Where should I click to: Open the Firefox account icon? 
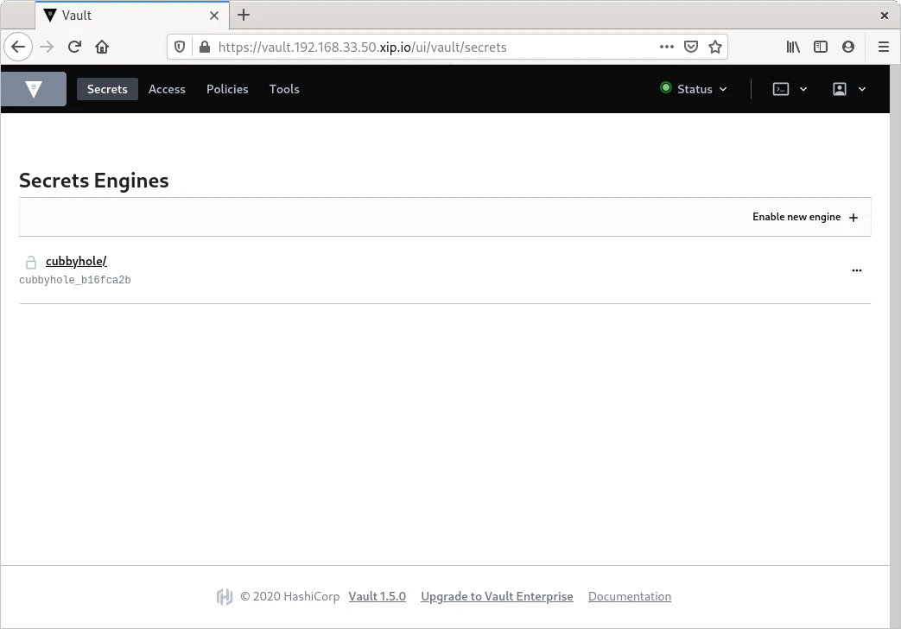click(x=848, y=48)
